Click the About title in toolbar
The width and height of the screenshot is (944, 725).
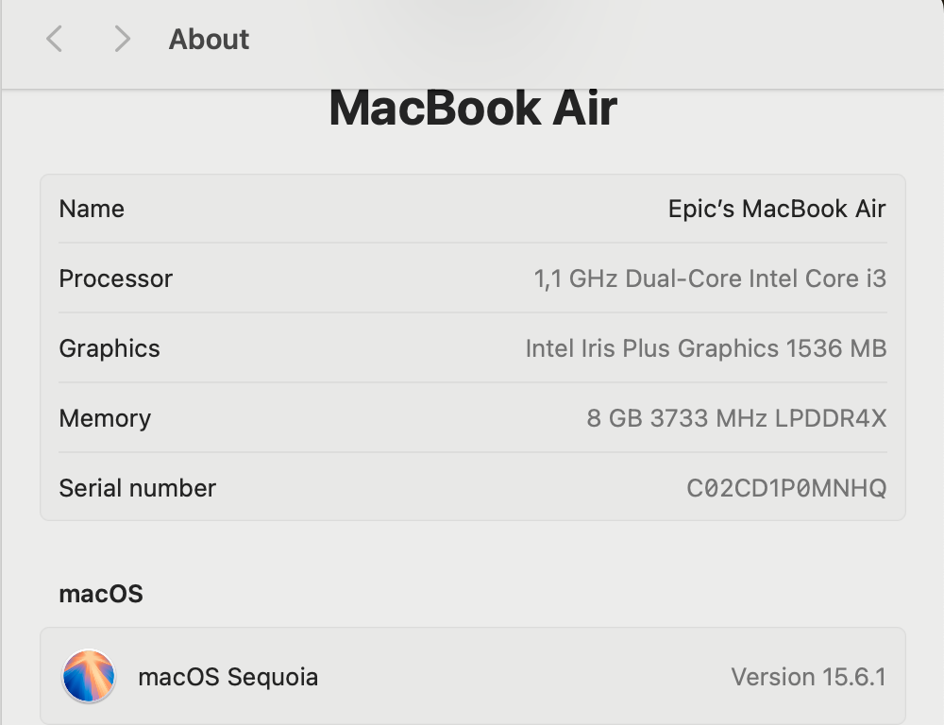[x=209, y=40]
